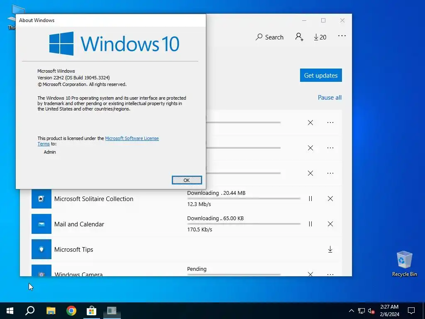
Task: Maximize the Microsoft Store window
Action: pyautogui.click(x=323, y=20)
